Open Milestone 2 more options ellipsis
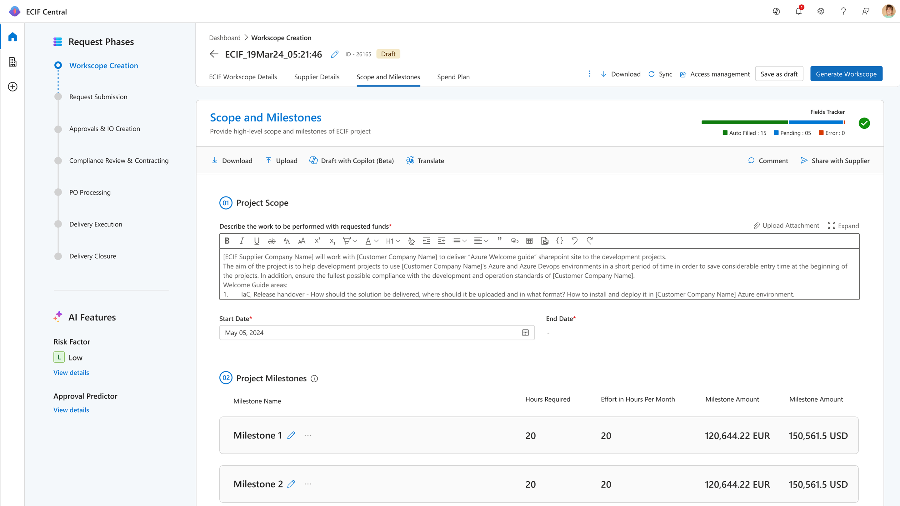 308,484
